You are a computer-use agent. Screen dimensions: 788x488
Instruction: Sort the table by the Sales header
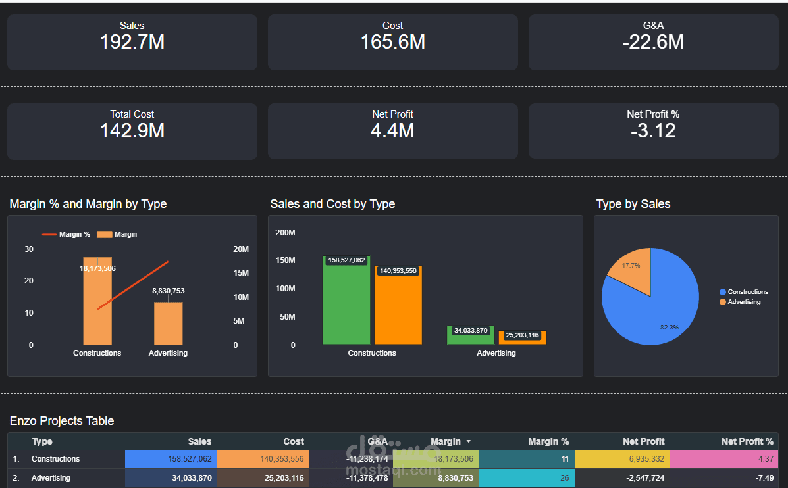tap(199, 441)
